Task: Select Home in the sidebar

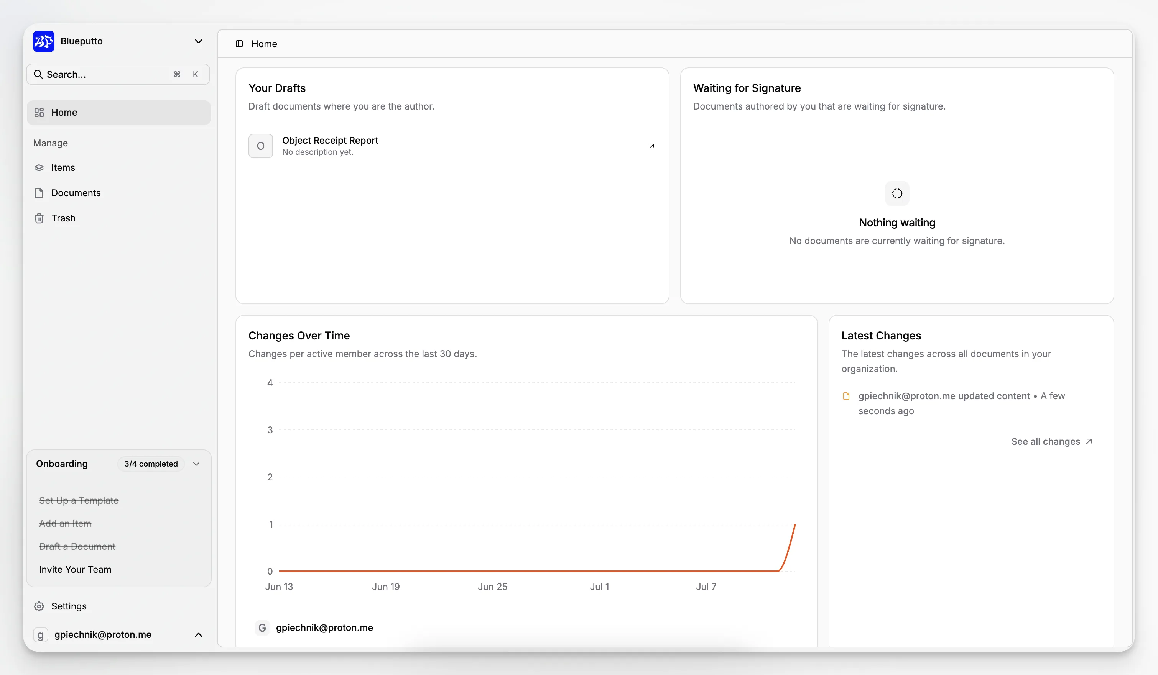Action: 118,113
